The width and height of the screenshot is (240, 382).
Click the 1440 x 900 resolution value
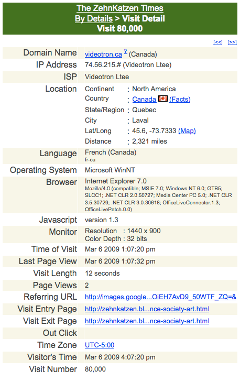pyautogui.click(x=144, y=231)
